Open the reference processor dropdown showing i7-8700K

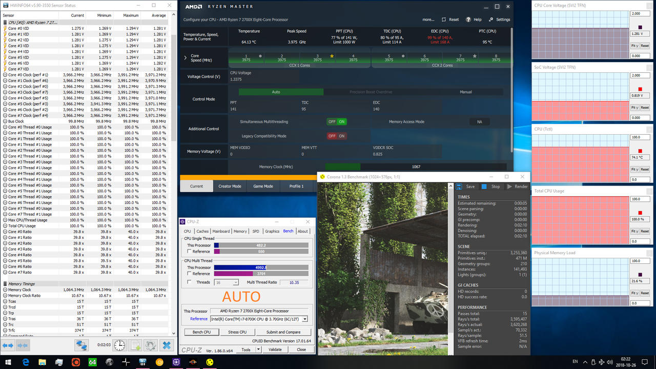pyautogui.click(x=304, y=319)
